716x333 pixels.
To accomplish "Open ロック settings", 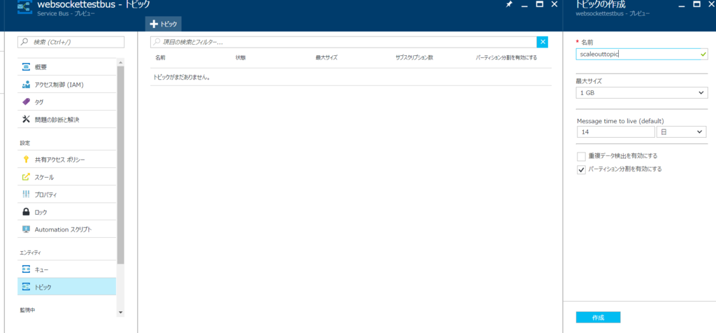I will pos(66,212).
